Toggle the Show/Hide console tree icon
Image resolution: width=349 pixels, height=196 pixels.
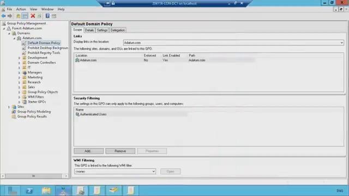pyautogui.click(x=25, y=16)
